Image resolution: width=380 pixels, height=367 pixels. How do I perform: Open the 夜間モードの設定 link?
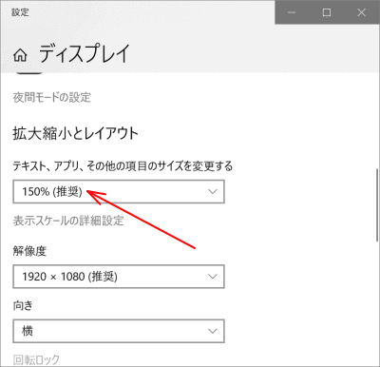[52, 97]
